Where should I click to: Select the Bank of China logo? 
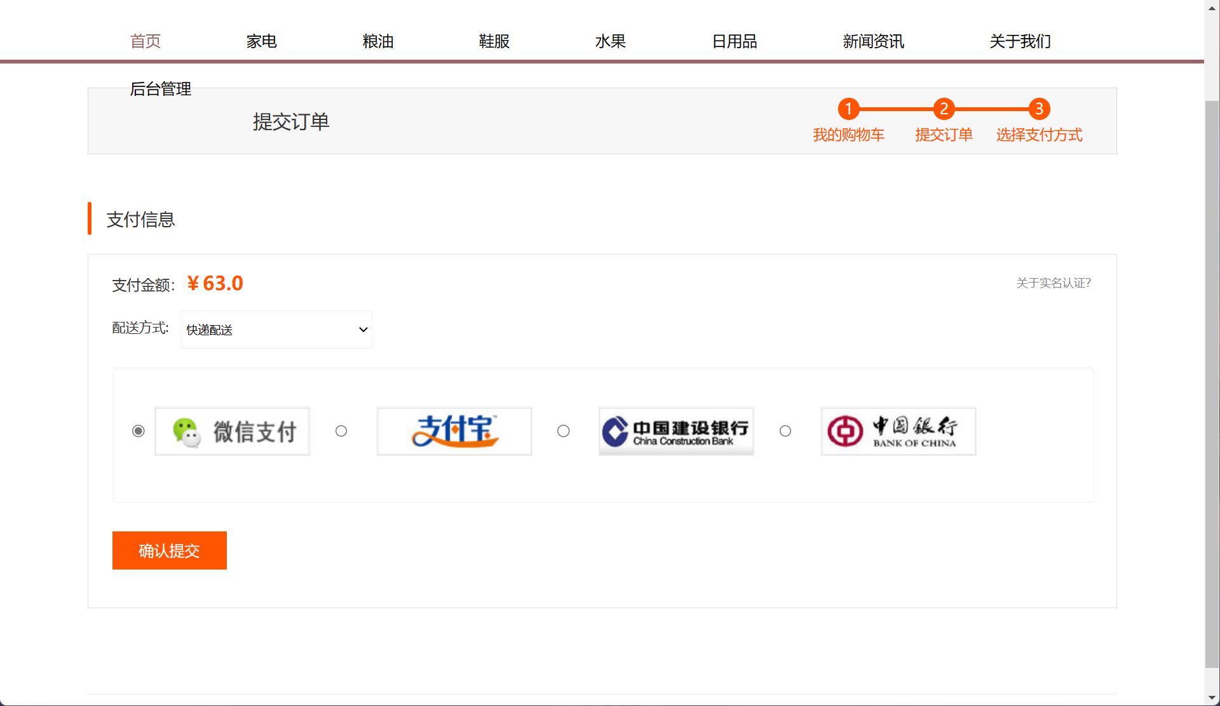(898, 431)
